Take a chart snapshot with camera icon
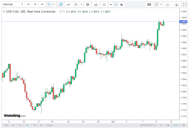 pyautogui.click(x=150, y=5)
